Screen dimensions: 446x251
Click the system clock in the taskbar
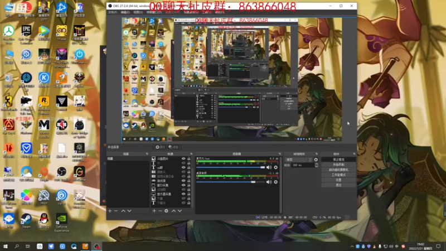point(420,247)
